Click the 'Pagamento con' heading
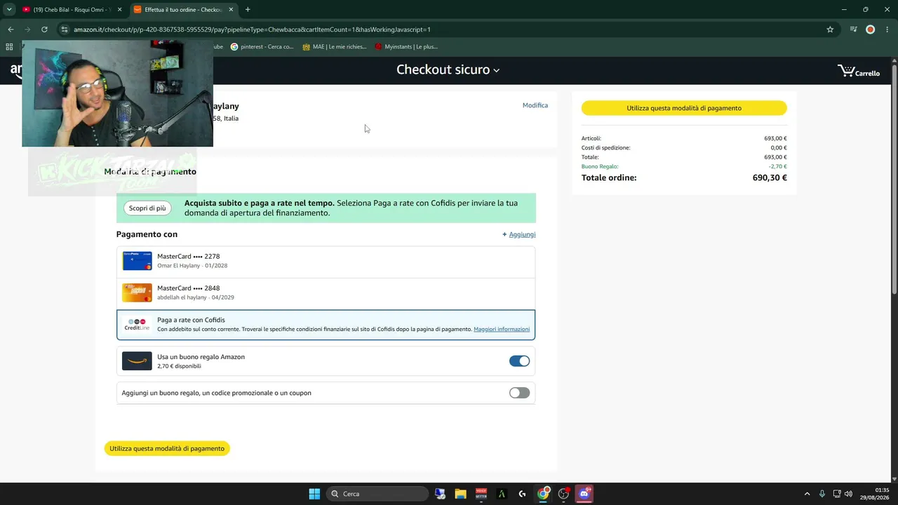Screen dimensions: 898x505 coord(147,234)
